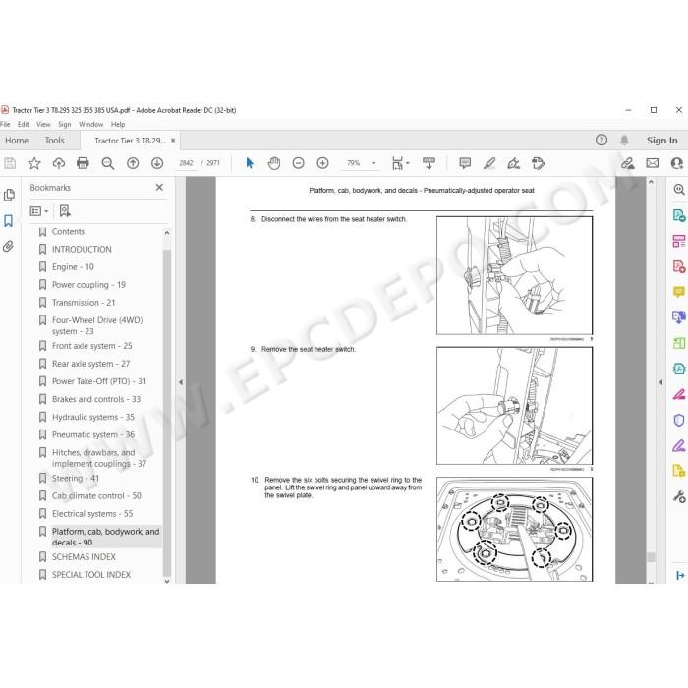Open Export PDF tool in right pane

679,215
